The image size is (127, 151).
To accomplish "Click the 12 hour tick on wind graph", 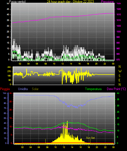I will (x=62, y=64).
